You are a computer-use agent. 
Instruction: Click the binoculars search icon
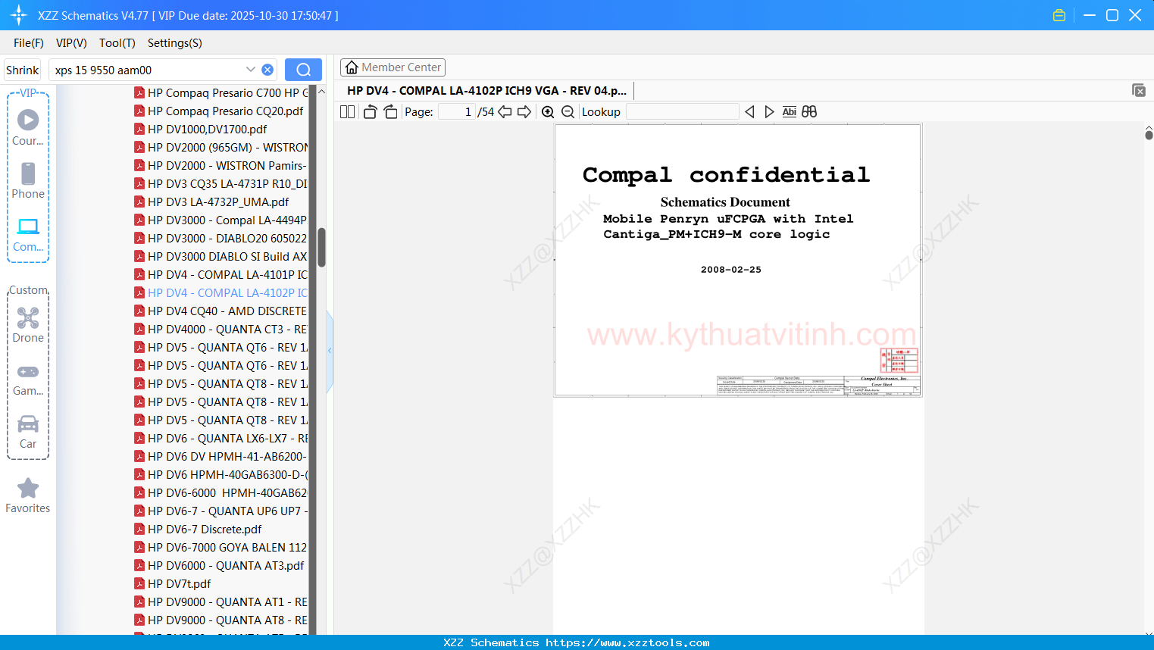[809, 111]
